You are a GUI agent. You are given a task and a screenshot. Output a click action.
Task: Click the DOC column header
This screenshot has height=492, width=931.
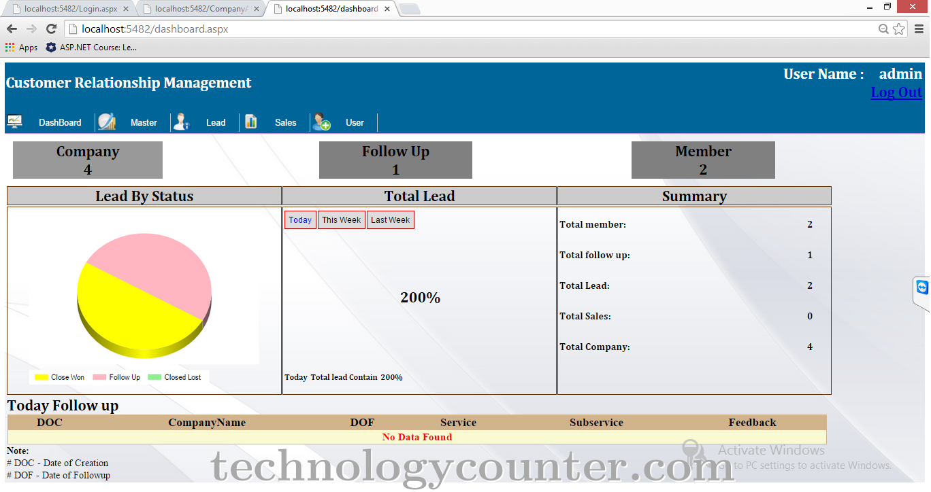point(49,423)
